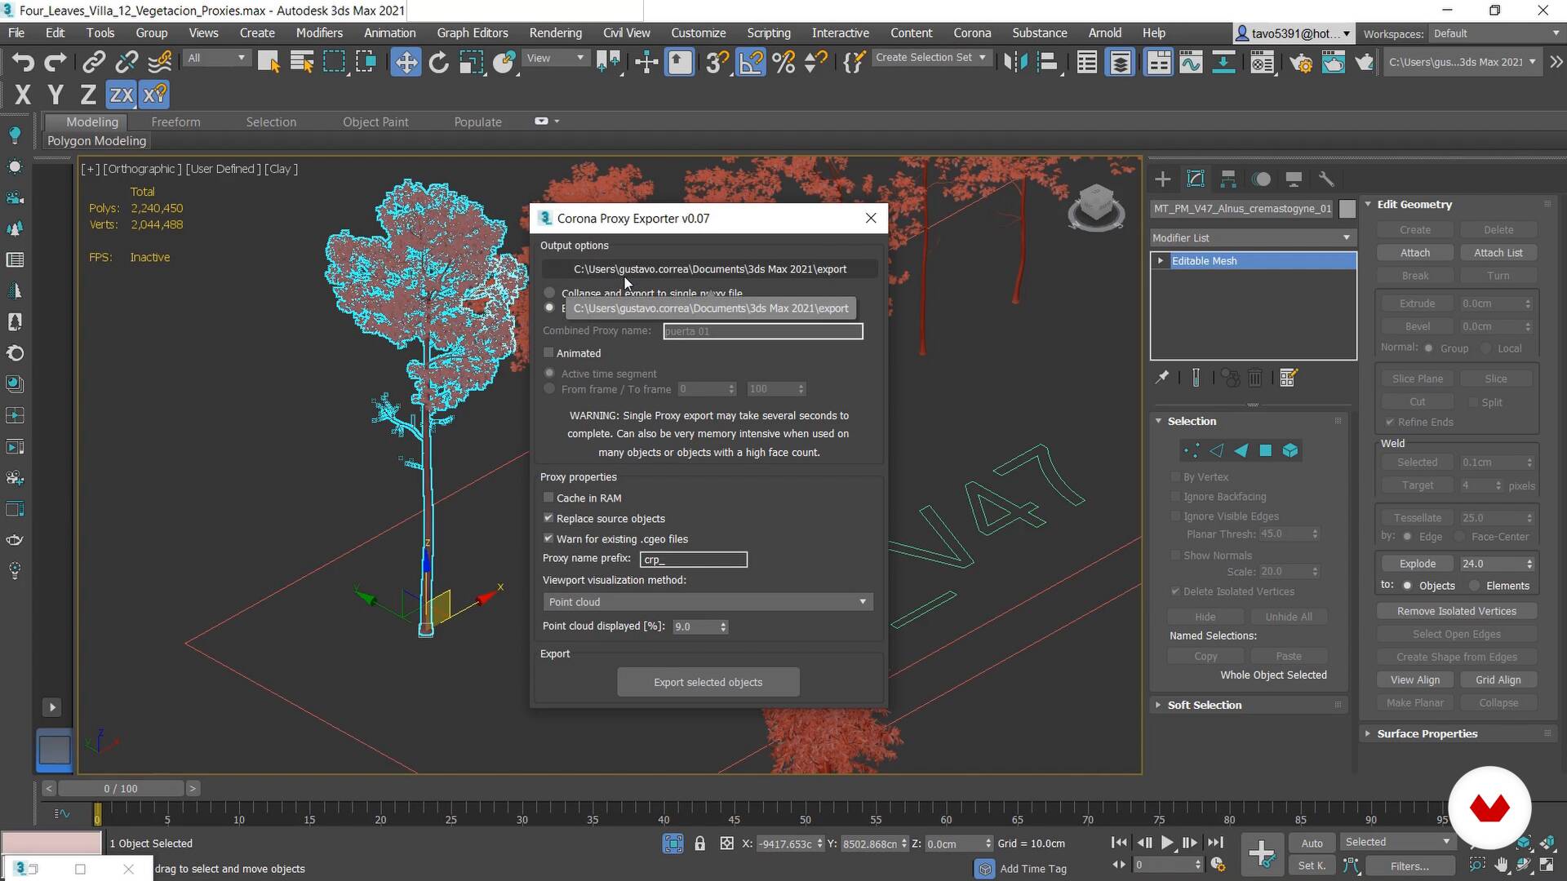Toggle Percent Snap icon
Image resolution: width=1567 pixels, height=881 pixels.
(x=783, y=62)
